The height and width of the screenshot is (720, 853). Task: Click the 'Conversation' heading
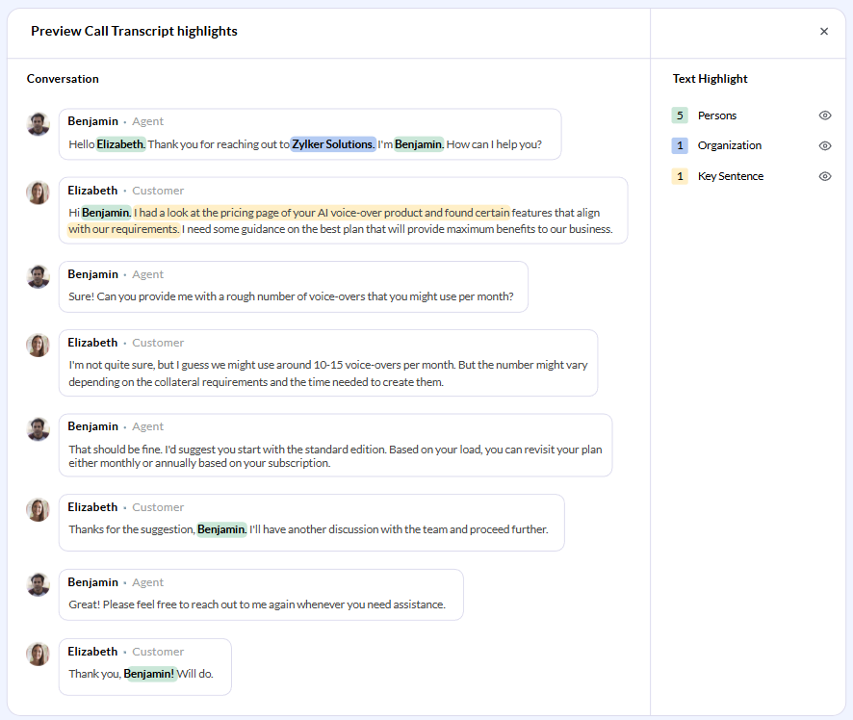(63, 79)
